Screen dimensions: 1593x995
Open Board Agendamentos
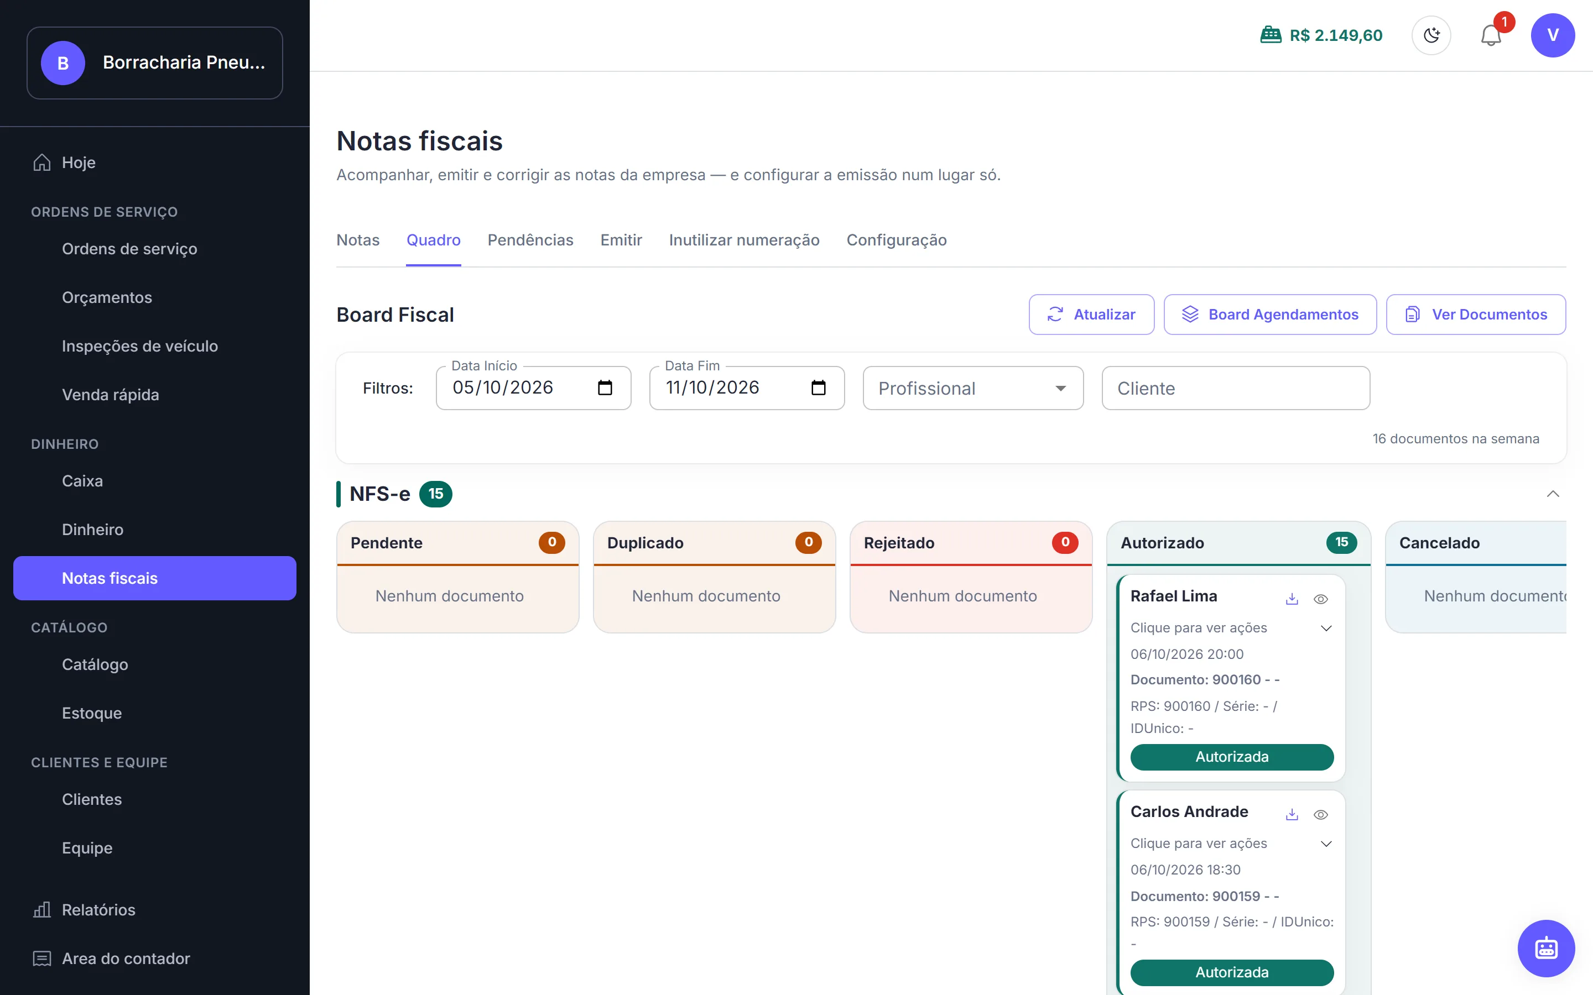[1270, 315]
